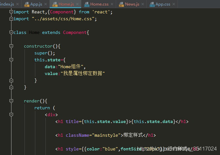Click the "../assets/css/Home.css" import path

[x=63, y=19]
